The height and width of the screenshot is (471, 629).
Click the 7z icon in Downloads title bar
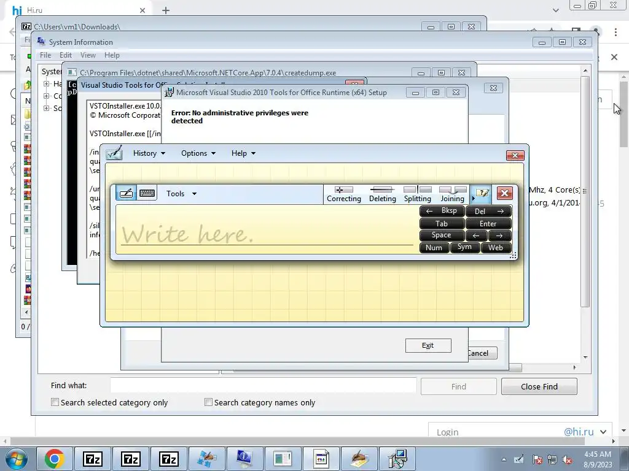click(26, 26)
